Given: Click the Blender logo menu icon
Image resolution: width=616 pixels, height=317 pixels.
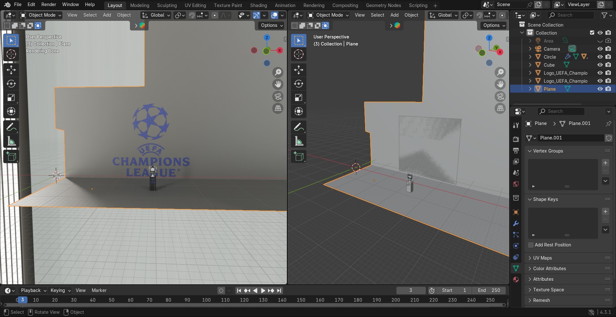Looking at the screenshot, I should tap(7, 4).
